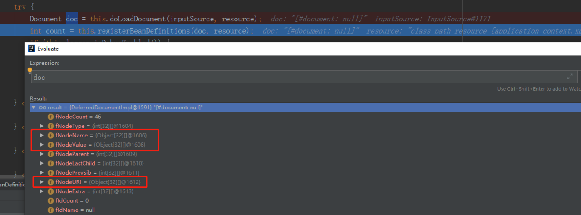The width and height of the screenshot is (581, 215).
Task: Click the {Object[32][]@1606} value of fNodeName
Action: pyautogui.click(x=120, y=135)
